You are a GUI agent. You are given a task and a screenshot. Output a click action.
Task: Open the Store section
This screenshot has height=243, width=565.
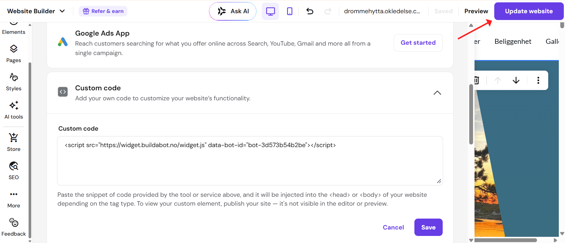14,143
